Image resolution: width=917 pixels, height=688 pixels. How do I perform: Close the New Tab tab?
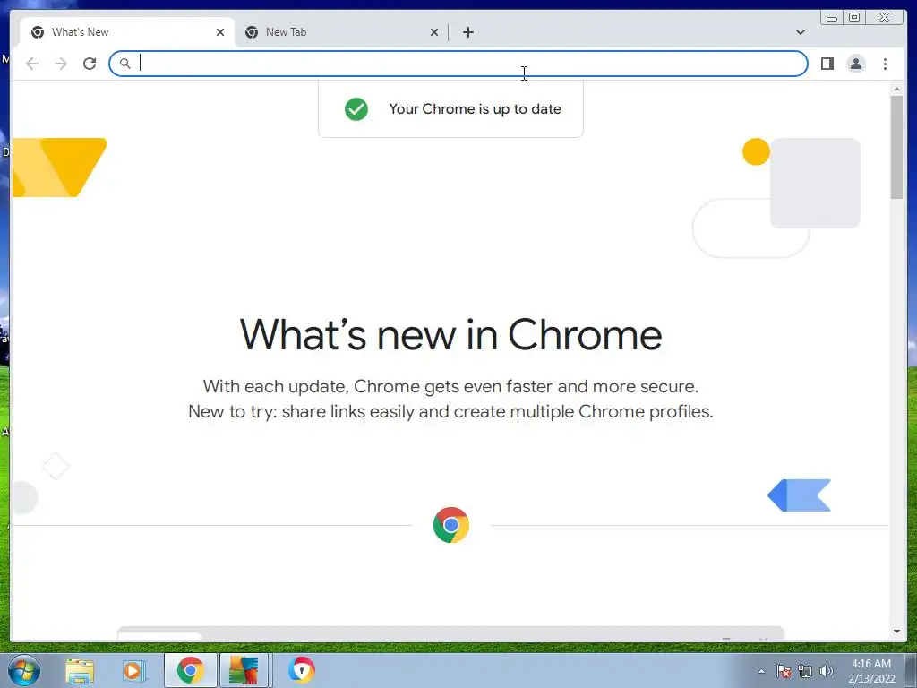point(434,32)
